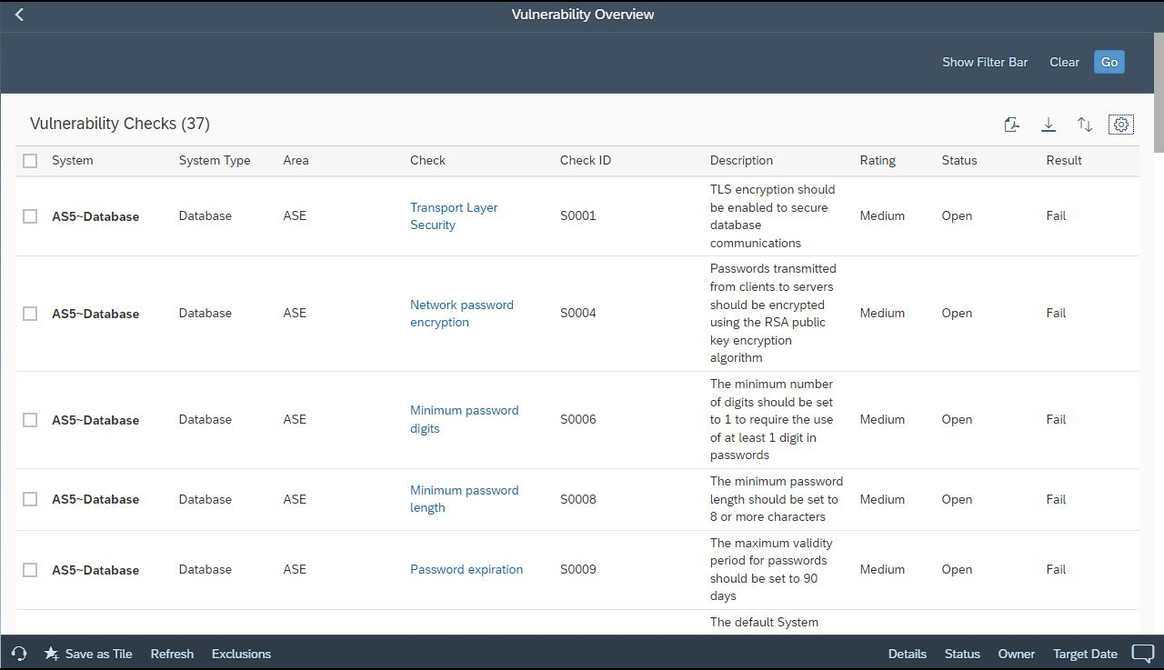This screenshot has height=670, width=1164.
Task: Open table settings gear icon
Action: tap(1121, 125)
